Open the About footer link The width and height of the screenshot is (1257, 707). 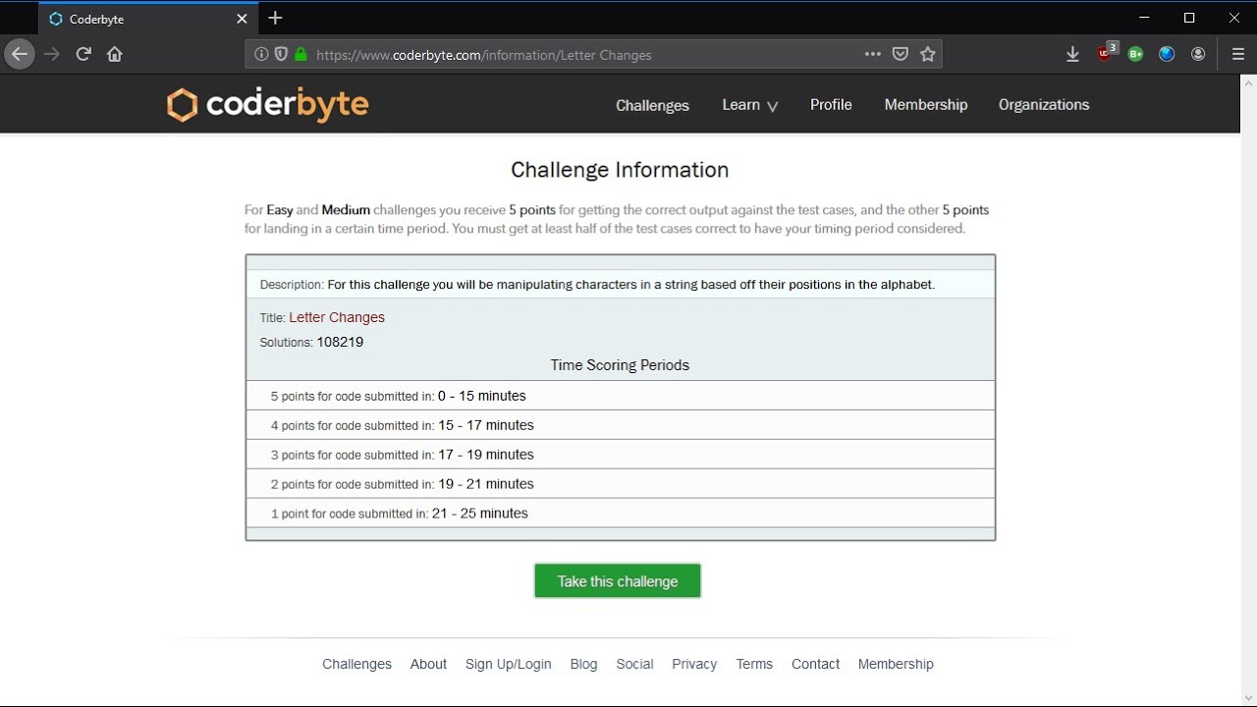(428, 664)
